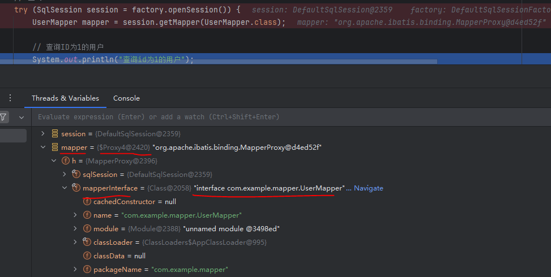551x277 pixels.
Task: Expand the packageName field node
Action: pos(75,269)
